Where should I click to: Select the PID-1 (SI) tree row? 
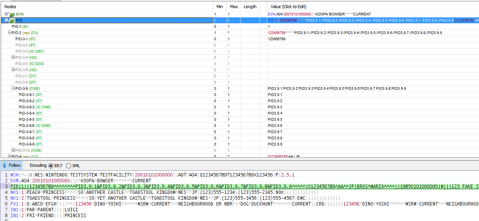[x=106, y=27]
